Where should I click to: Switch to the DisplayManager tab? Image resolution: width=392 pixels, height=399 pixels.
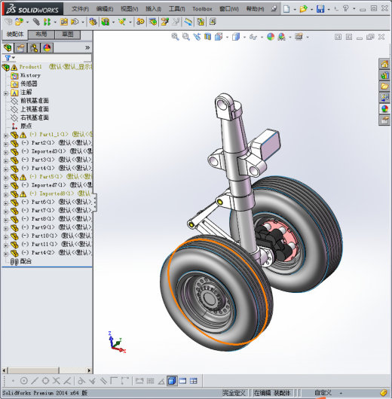(47, 48)
